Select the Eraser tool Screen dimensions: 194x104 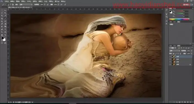(2, 24)
